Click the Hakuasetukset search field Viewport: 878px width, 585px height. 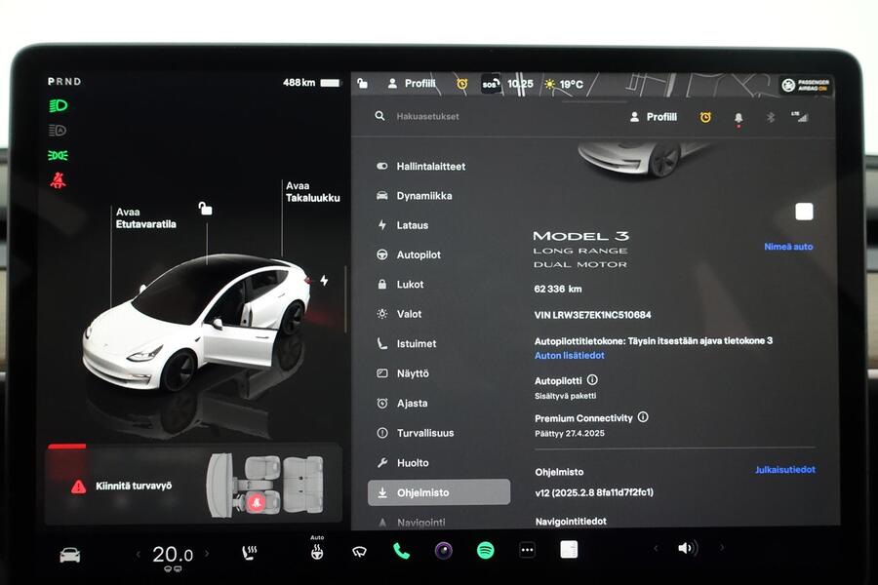click(427, 116)
